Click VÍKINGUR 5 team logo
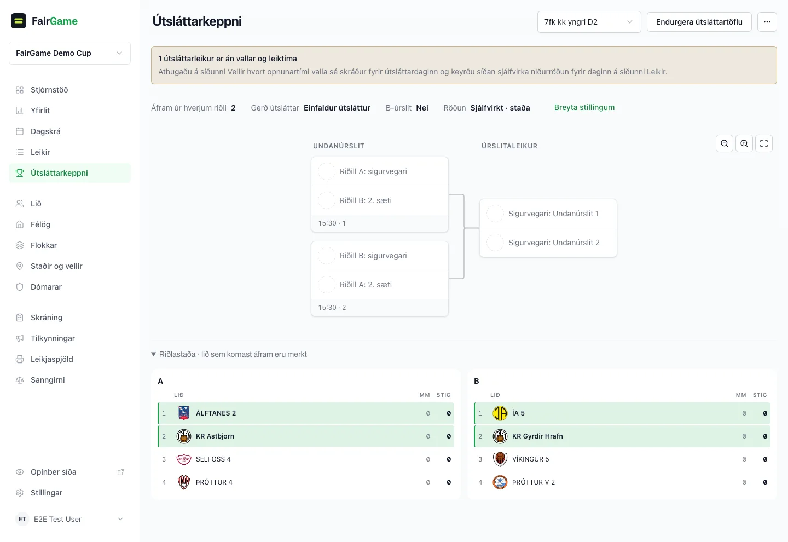This screenshot has width=788, height=542. pos(500,459)
